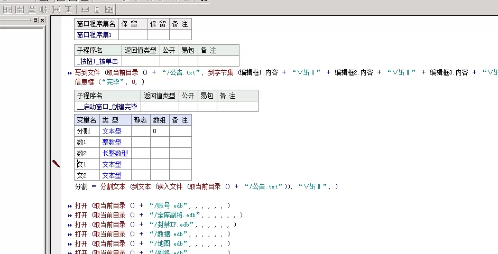
Task: Click the center horizontally alignment icon
Action: tap(7, 10)
